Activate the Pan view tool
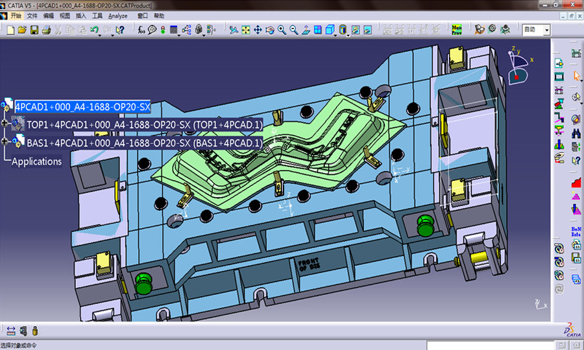Image resolution: width=584 pixels, height=350 pixels. coord(258,30)
